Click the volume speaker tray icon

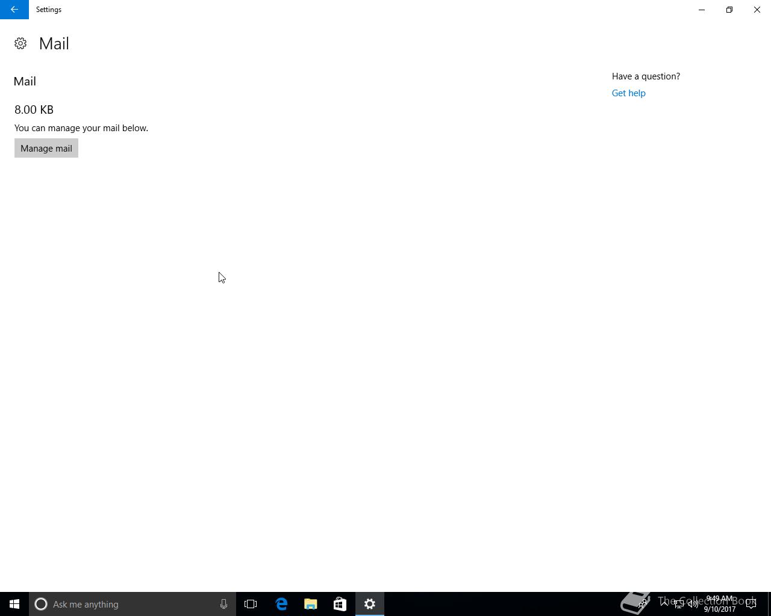click(x=693, y=604)
